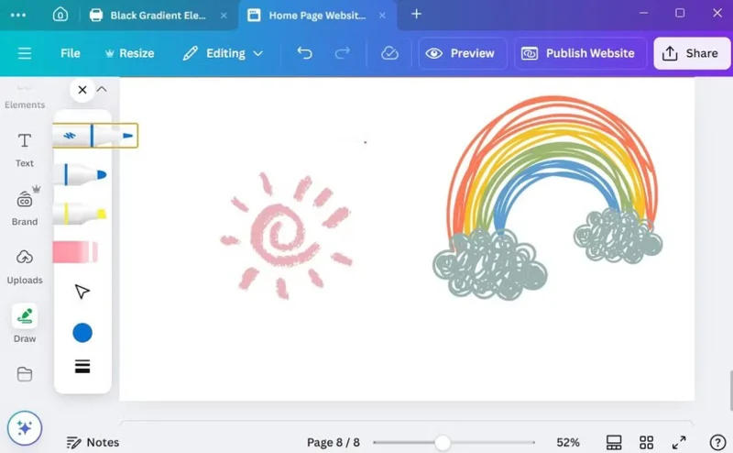This screenshot has height=453, width=733.
Task: Click the Share button
Action: coord(691,53)
